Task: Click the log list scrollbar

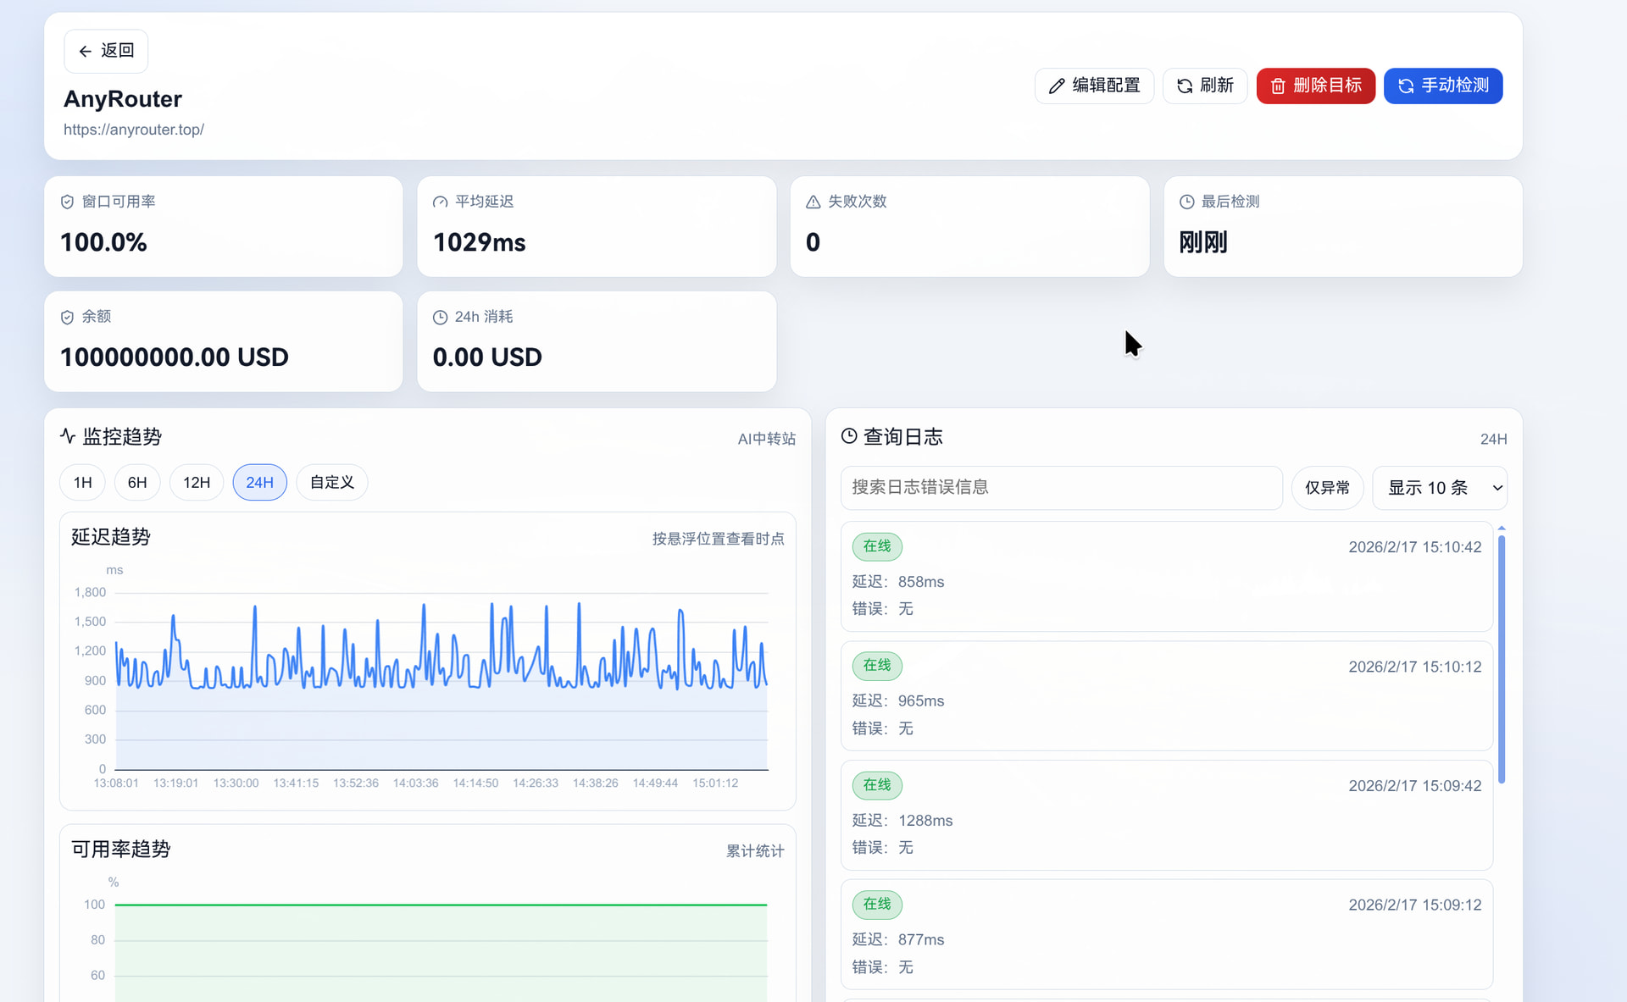Action: coord(1502,659)
